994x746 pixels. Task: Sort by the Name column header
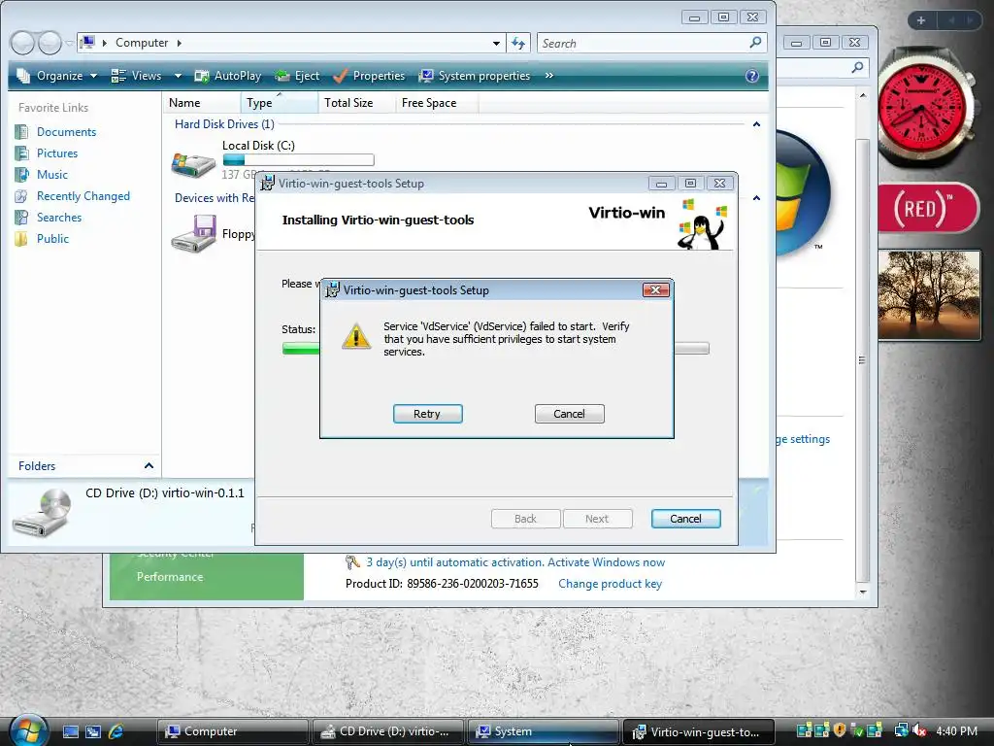[202, 103]
